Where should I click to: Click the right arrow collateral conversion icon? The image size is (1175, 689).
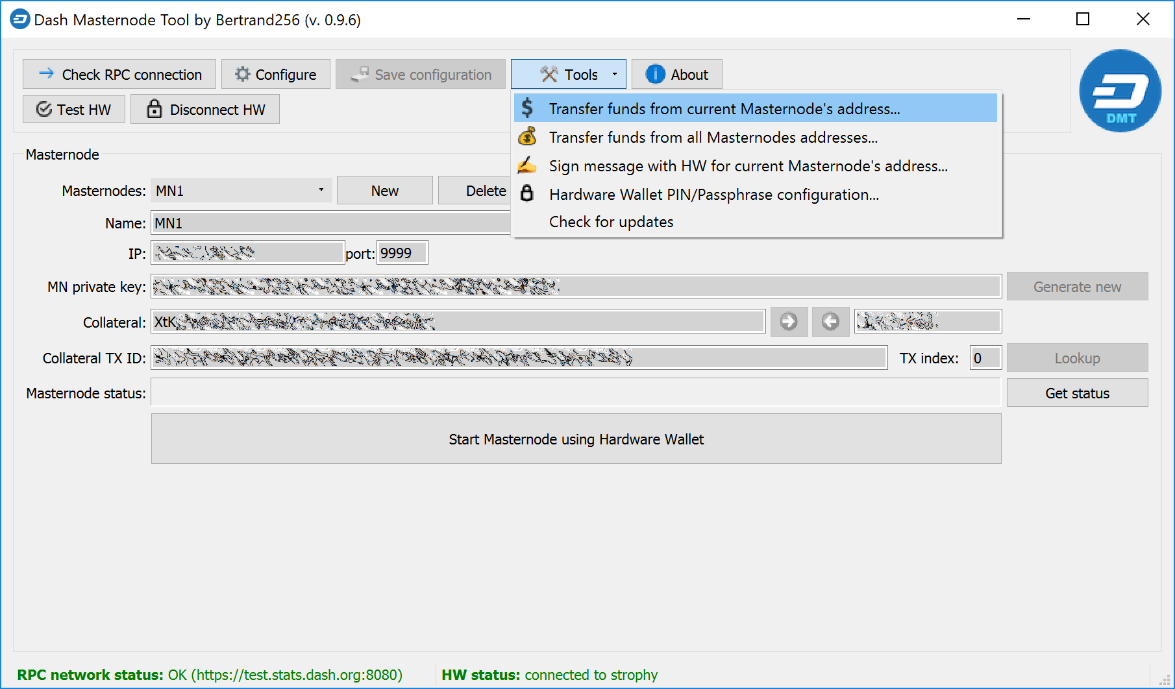[789, 322]
